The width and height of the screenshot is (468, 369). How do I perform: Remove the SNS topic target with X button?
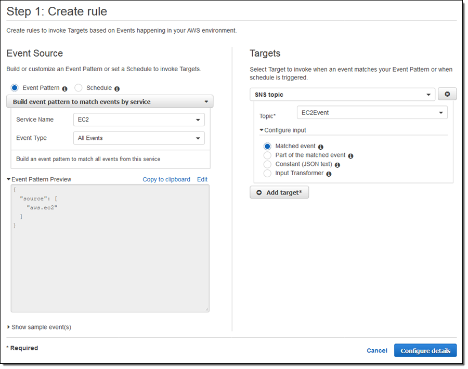[x=447, y=94]
